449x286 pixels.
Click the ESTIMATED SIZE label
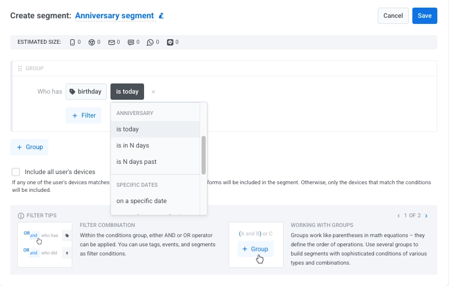(39, 42)
